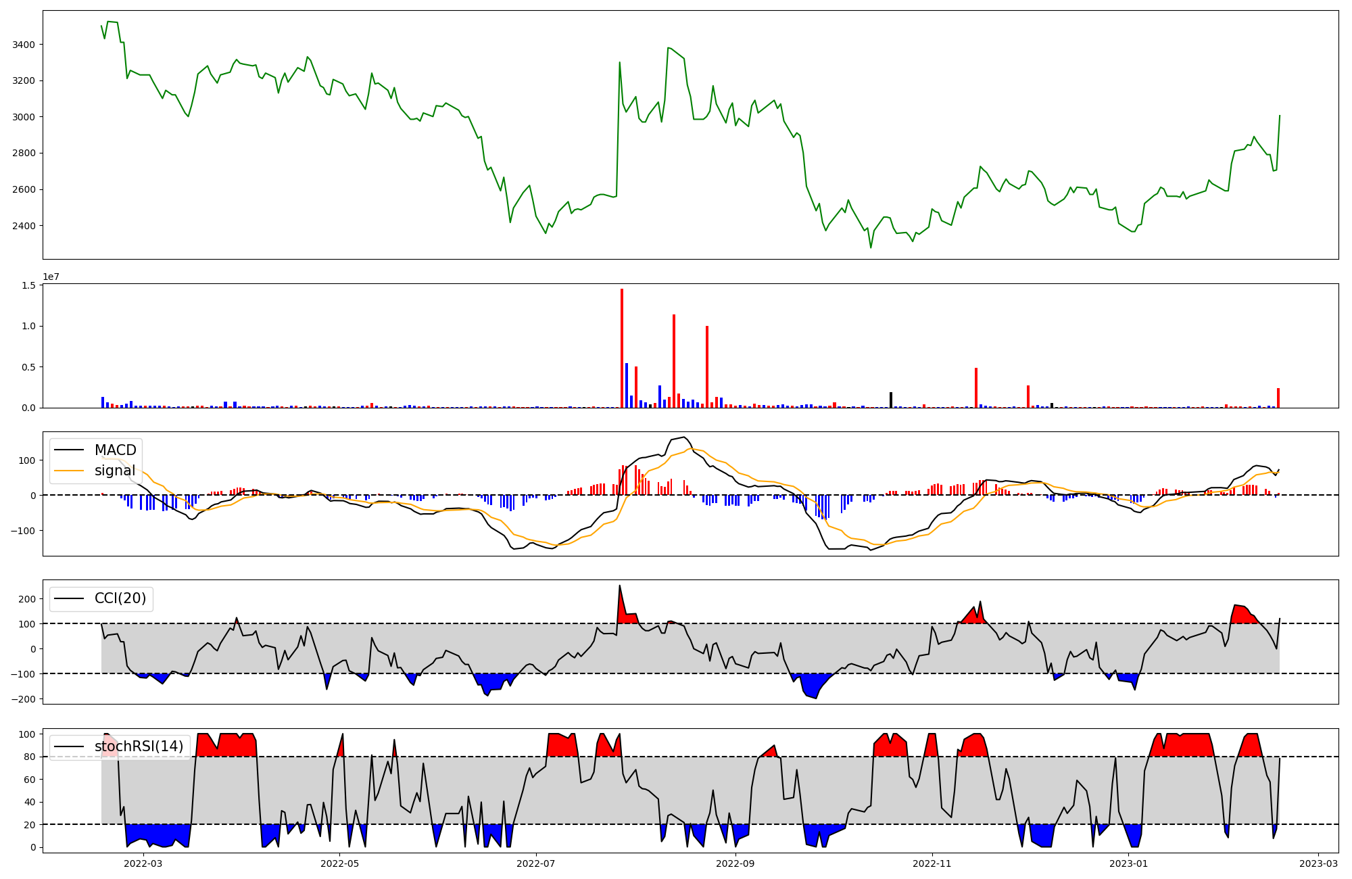Click the tallest red volume bar
The width and height of the screenshot is (1352, 879).
tap(622, 348)
